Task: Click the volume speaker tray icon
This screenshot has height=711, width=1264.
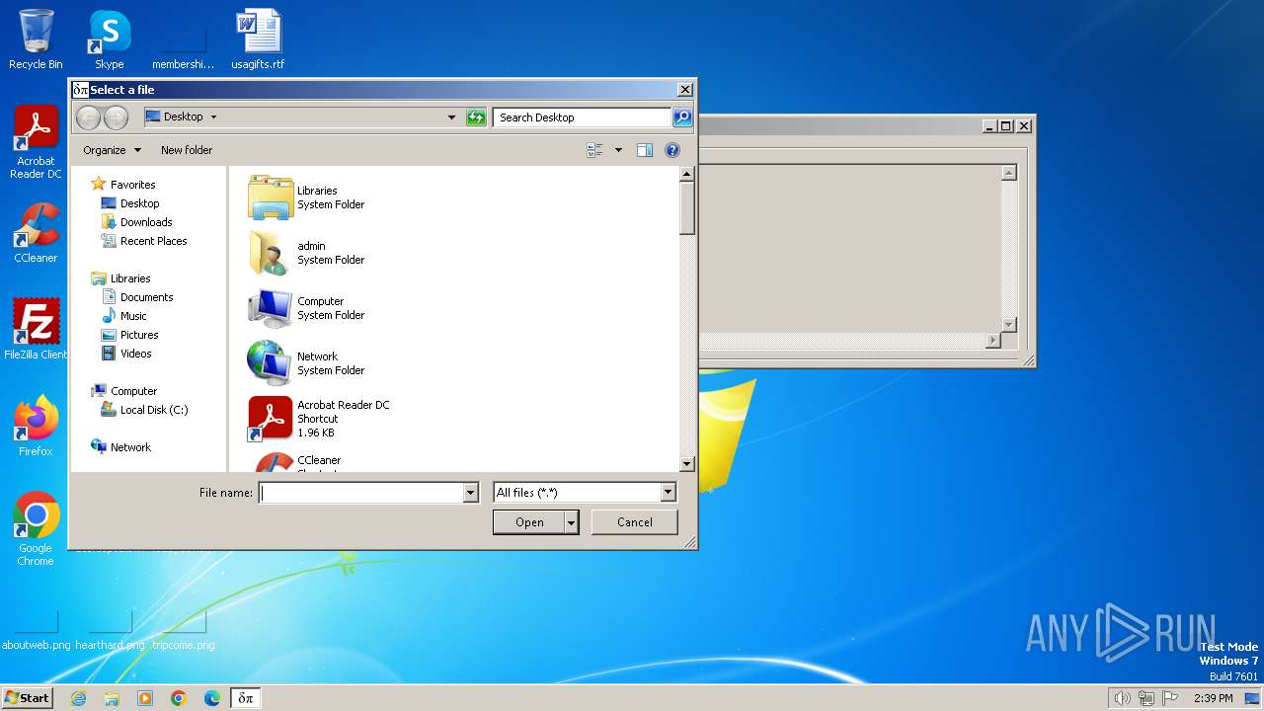Action: [1122, 698]
